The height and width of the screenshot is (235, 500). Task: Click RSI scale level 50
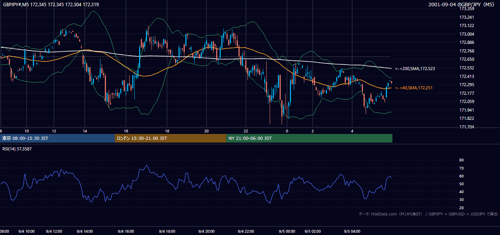(x=461, y=184)
